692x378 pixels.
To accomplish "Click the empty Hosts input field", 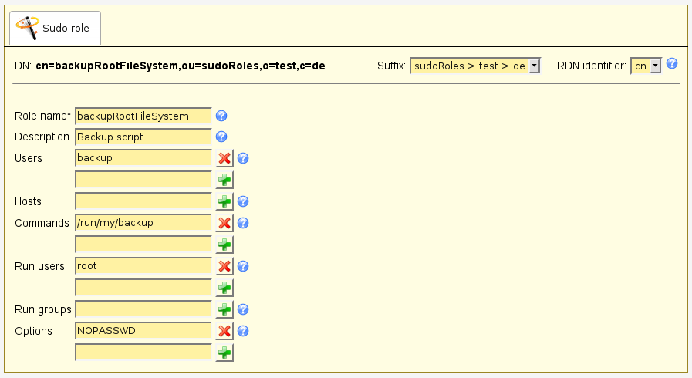I will pyautogui.click(x=143, y=201).
